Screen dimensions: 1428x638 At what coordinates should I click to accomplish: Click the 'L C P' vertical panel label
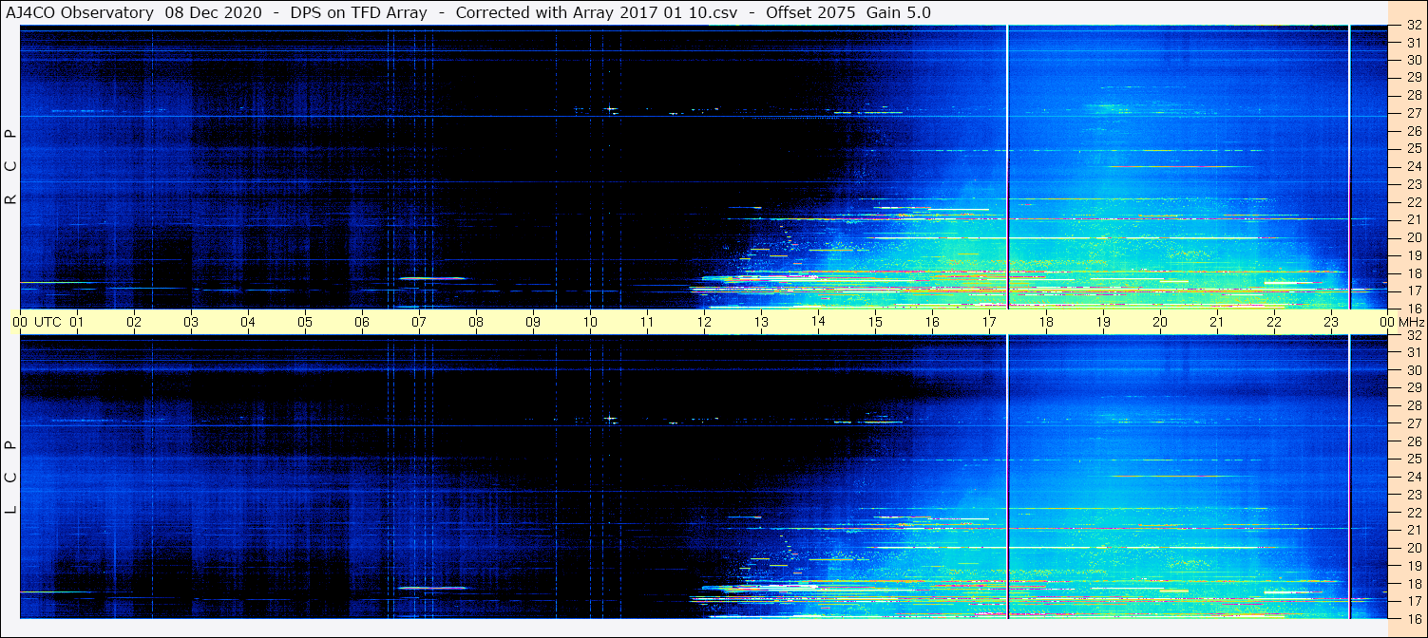[10, 478]
